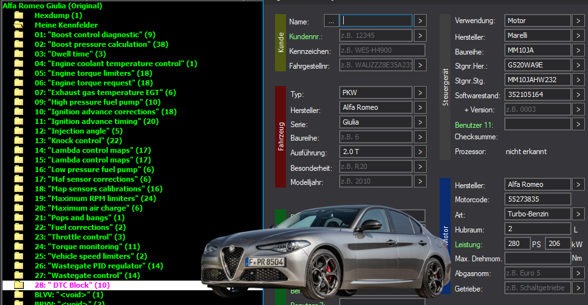Select 23: Throttle control row

point(80,237)
